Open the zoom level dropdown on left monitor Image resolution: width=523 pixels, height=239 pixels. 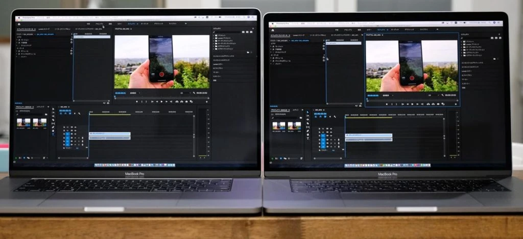(135, 93)
